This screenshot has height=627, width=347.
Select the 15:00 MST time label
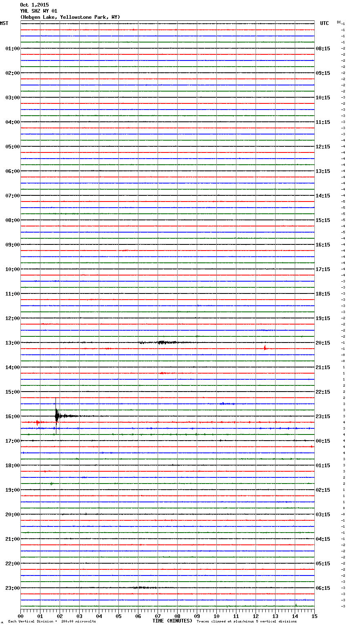[13, 392]
